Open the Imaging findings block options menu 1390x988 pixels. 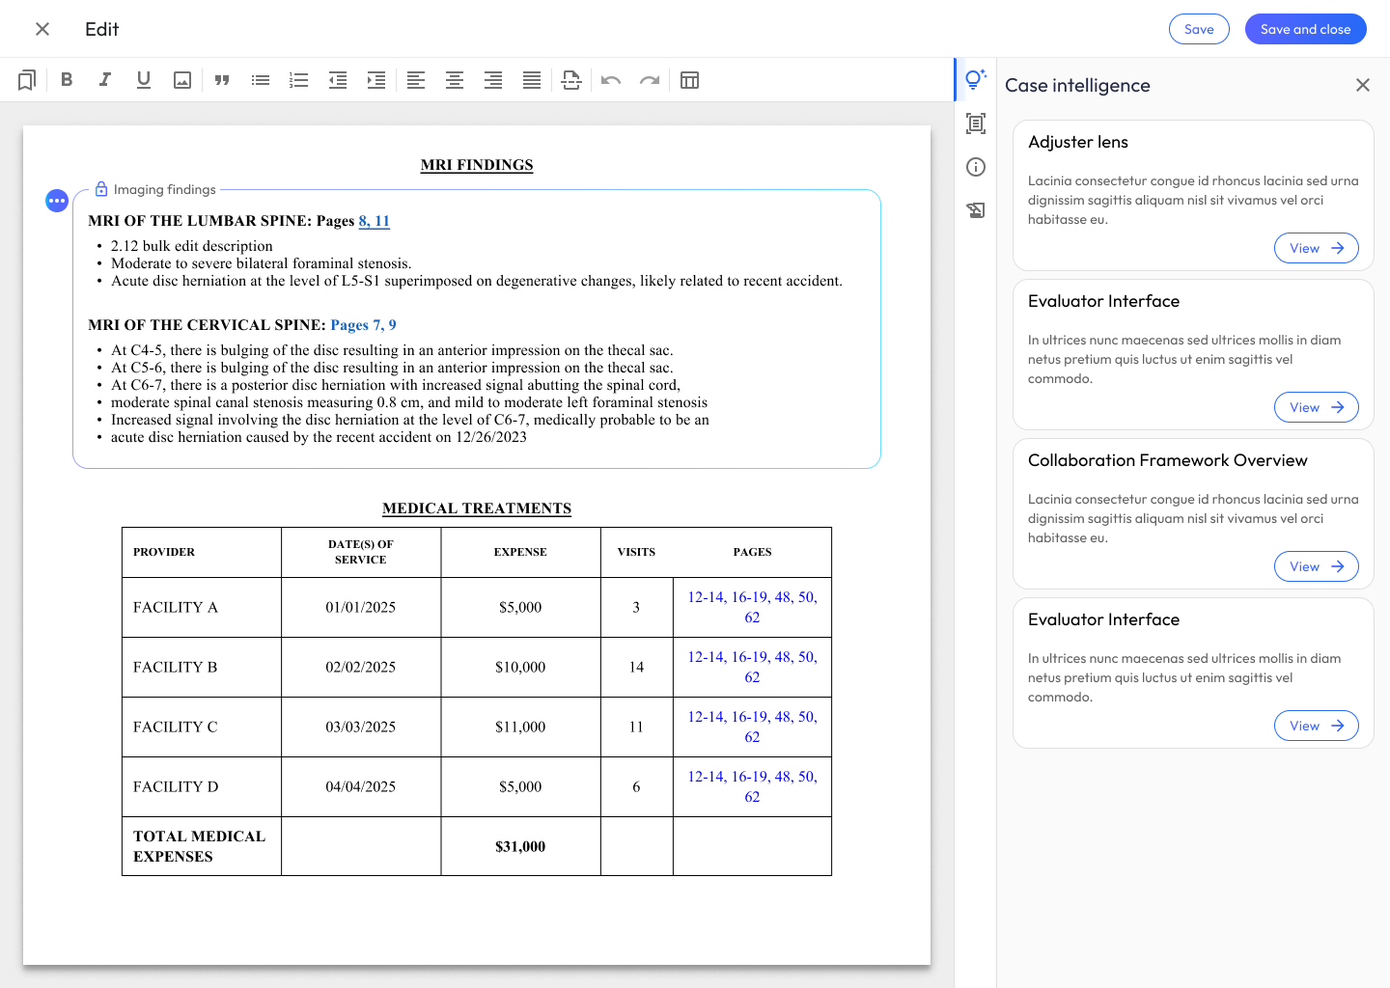coord(57,201)
